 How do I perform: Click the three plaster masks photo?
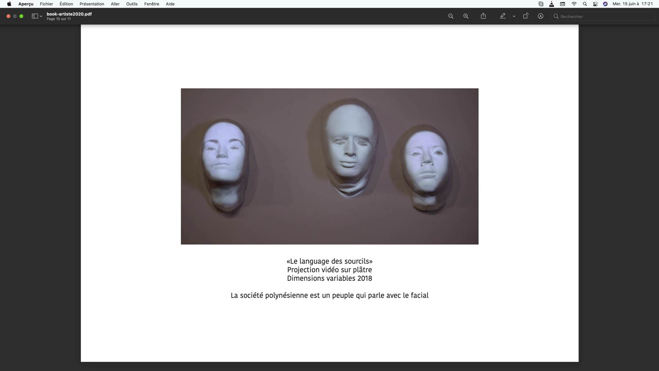click(x=329, y=166)
